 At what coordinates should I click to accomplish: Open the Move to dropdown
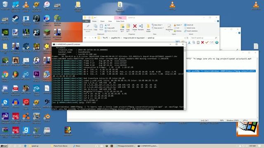[122, 28]
